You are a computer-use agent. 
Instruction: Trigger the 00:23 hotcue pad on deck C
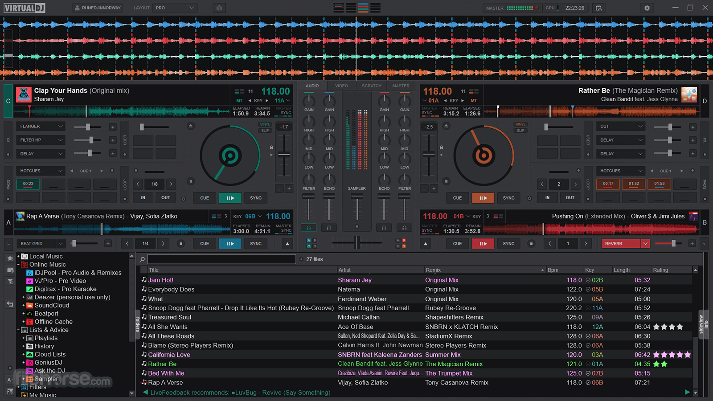pyautogui.click(x=28, y=184)
